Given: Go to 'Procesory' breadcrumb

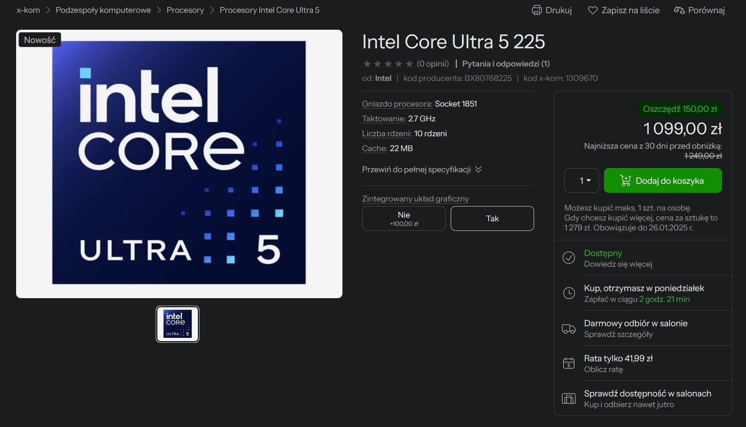Looking at the screenshot, I should [185, 10].
